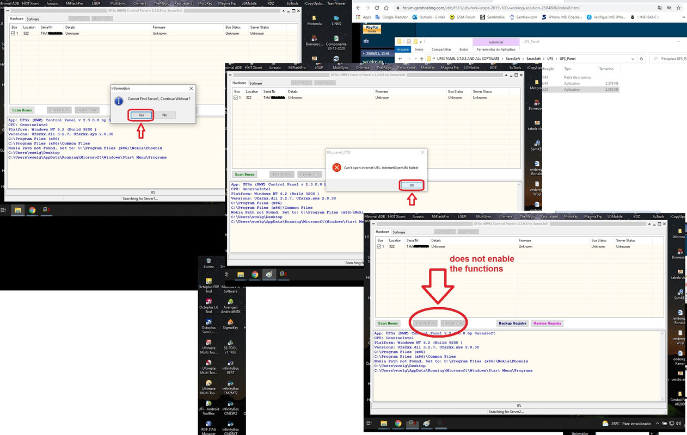Open Software tab in the Backup Registry panel
The width and height of the screenshot is (687, 435).
click(399, 232)
